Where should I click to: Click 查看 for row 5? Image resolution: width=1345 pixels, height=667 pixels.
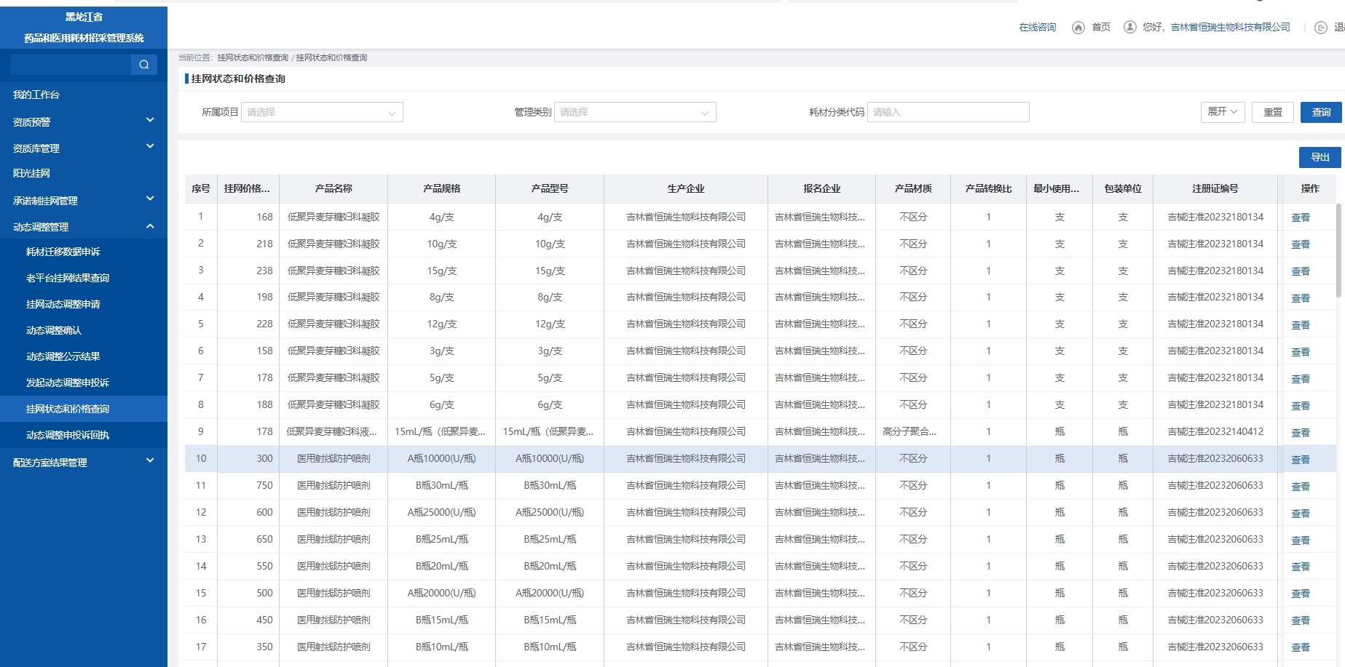tap(1301, 325)
